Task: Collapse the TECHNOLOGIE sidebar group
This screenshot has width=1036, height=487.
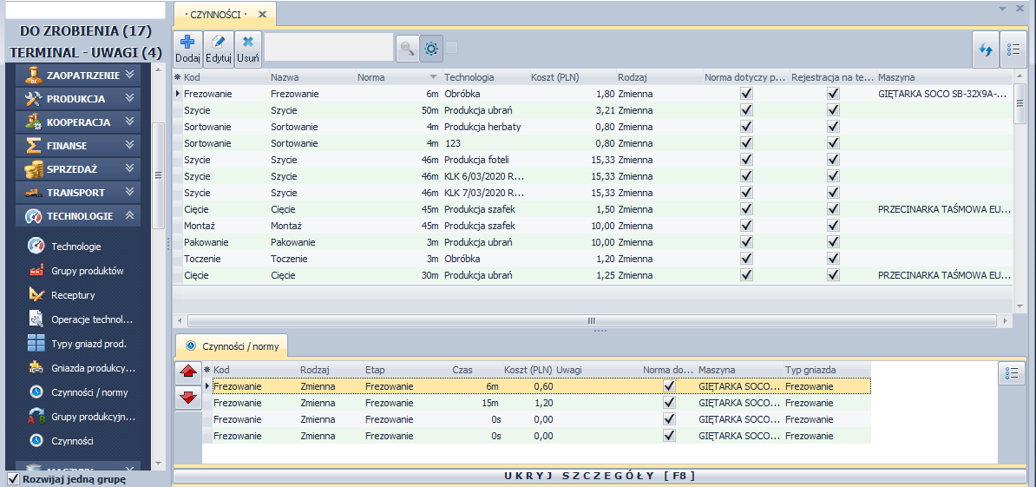Action: (x=78, y=215)
